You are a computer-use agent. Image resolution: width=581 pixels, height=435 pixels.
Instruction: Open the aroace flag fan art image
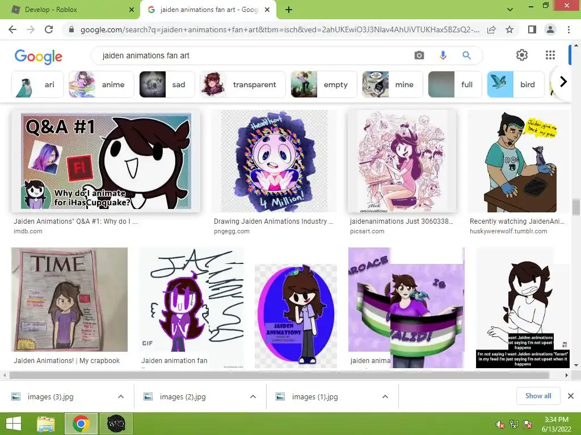406,308
